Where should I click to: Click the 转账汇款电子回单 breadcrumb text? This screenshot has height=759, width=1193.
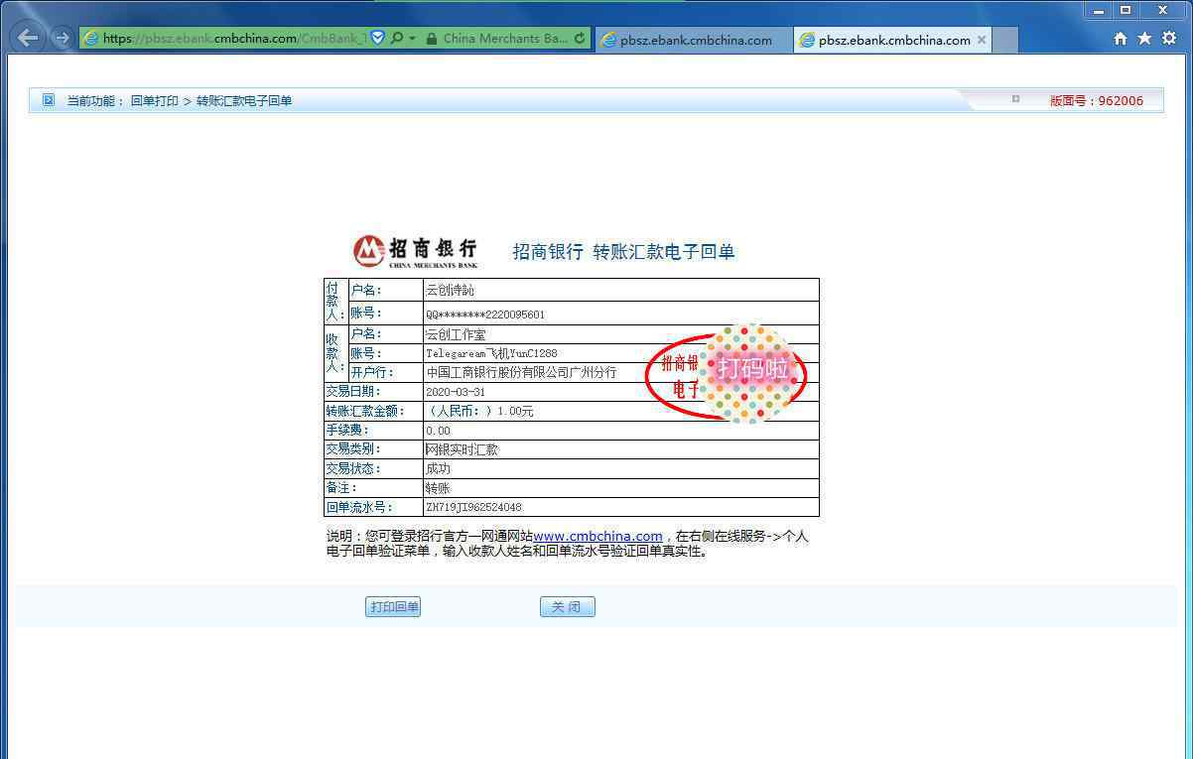[244, 101]
